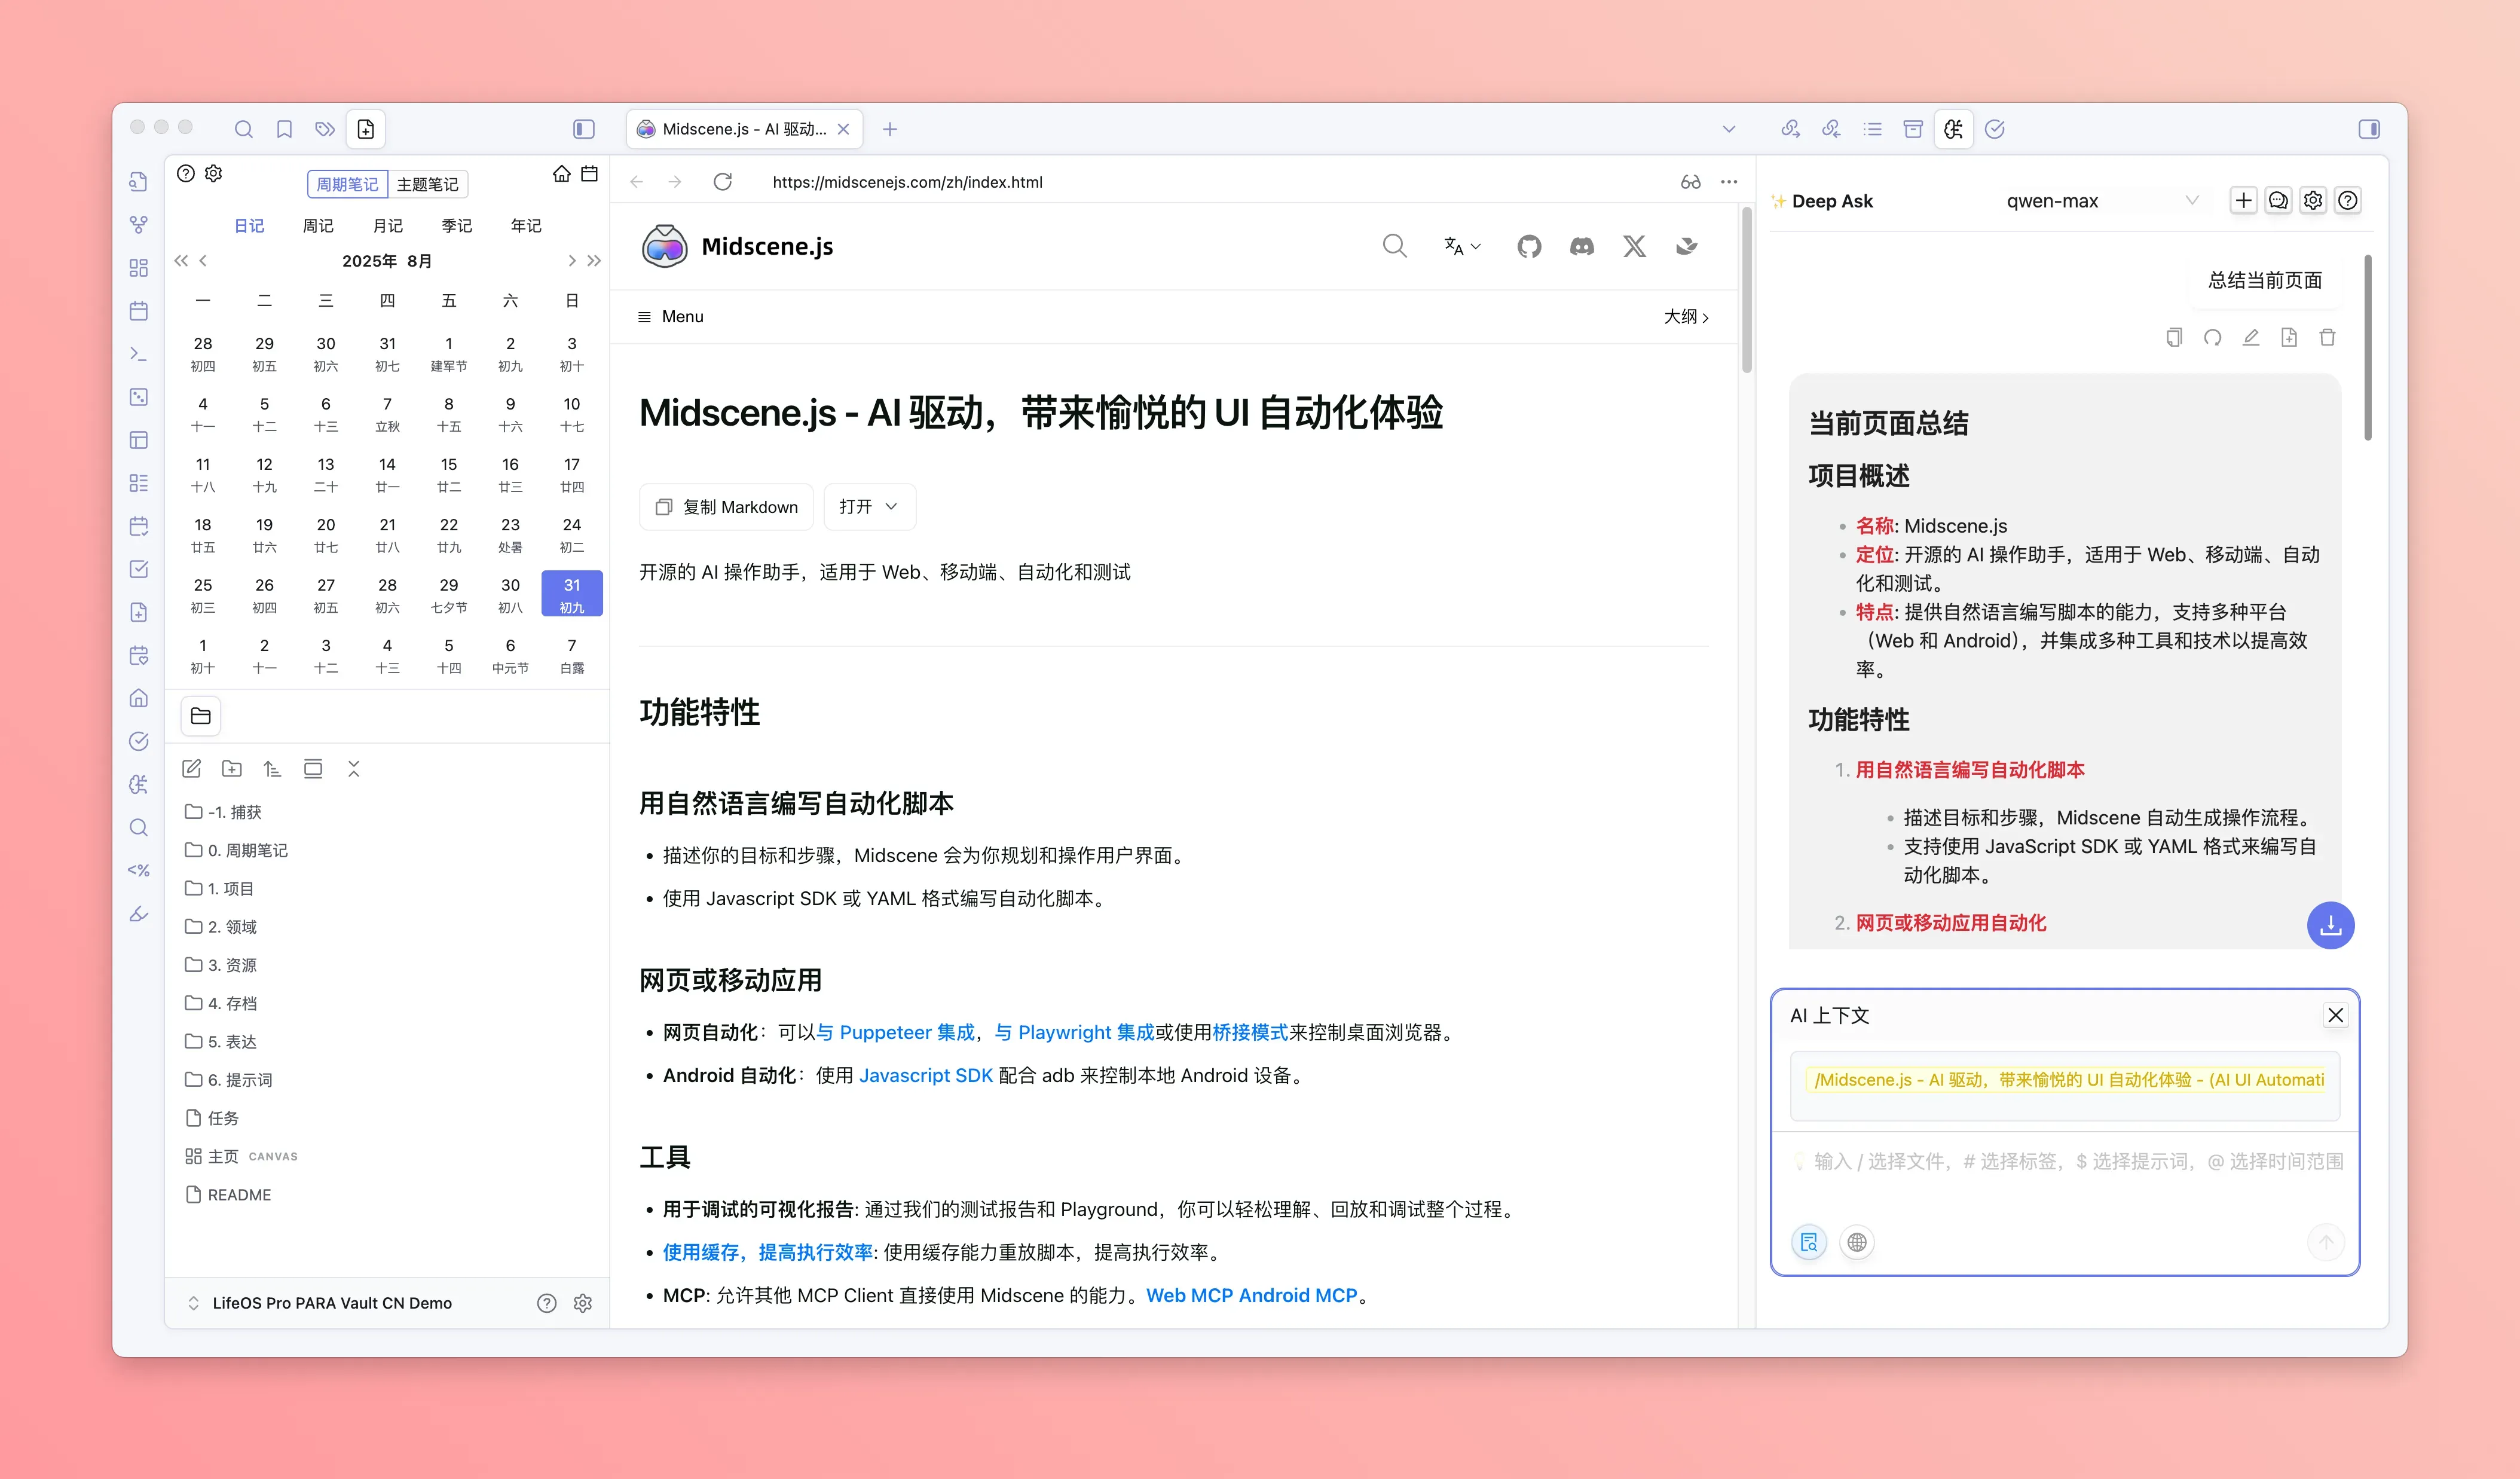The height and width of the screenshot is (1479, 2520).
Task: Click the new note icon in file toolbar
Action: pyautogui.click(x=191, y=769)
